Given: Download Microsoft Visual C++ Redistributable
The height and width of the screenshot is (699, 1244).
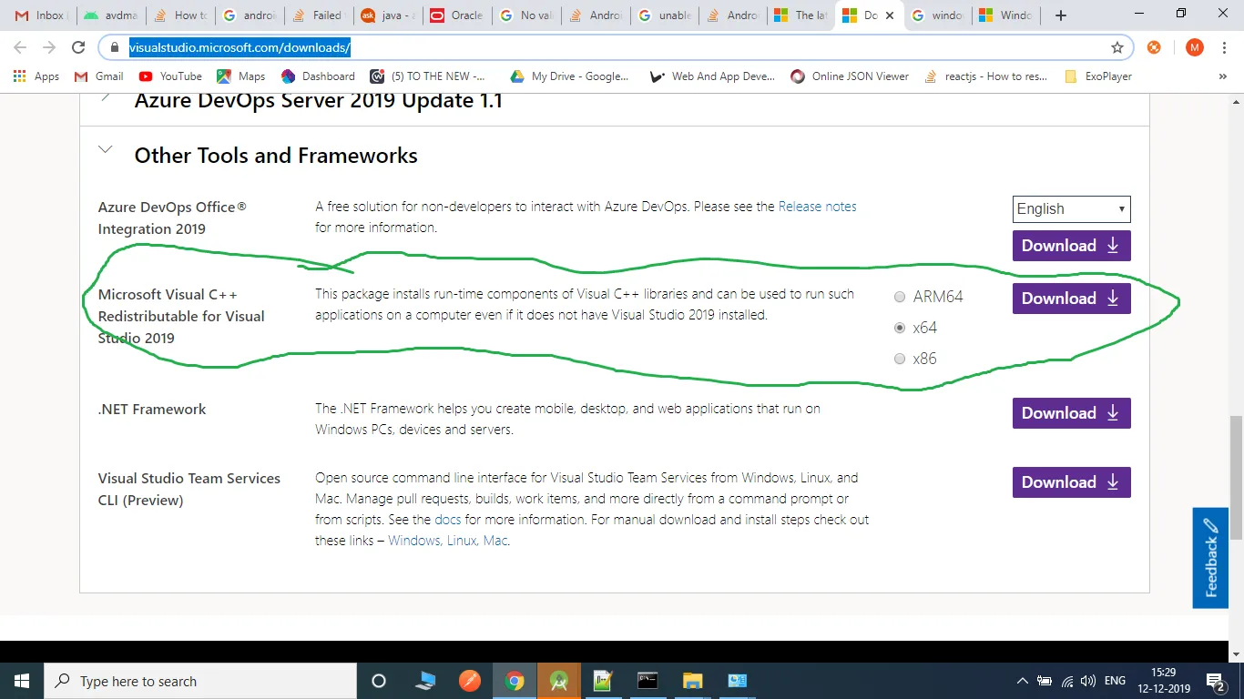Looking at the screenshot, I should pos(1072,299).
